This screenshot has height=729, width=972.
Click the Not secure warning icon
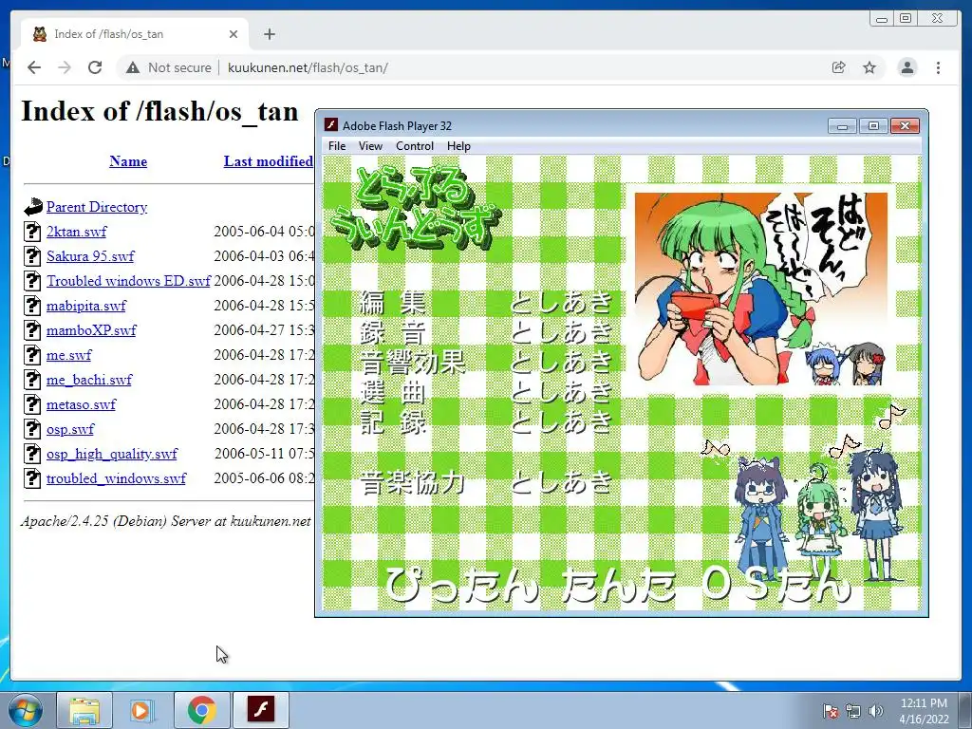tap(133, 67)
